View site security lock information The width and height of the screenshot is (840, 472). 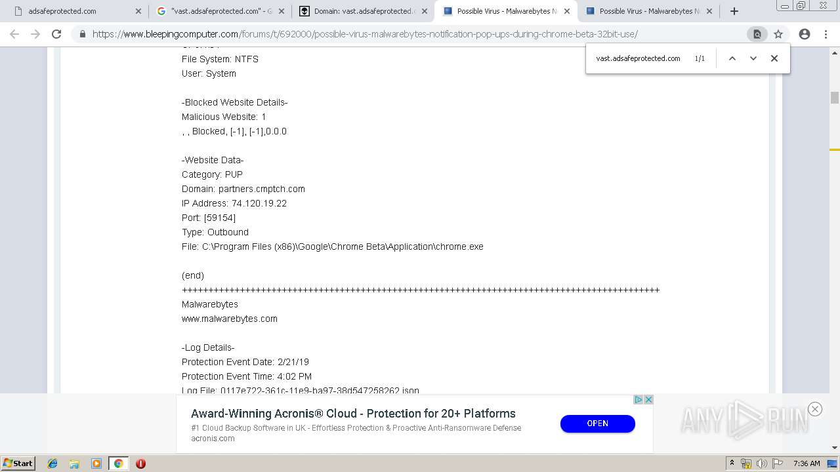82,34
